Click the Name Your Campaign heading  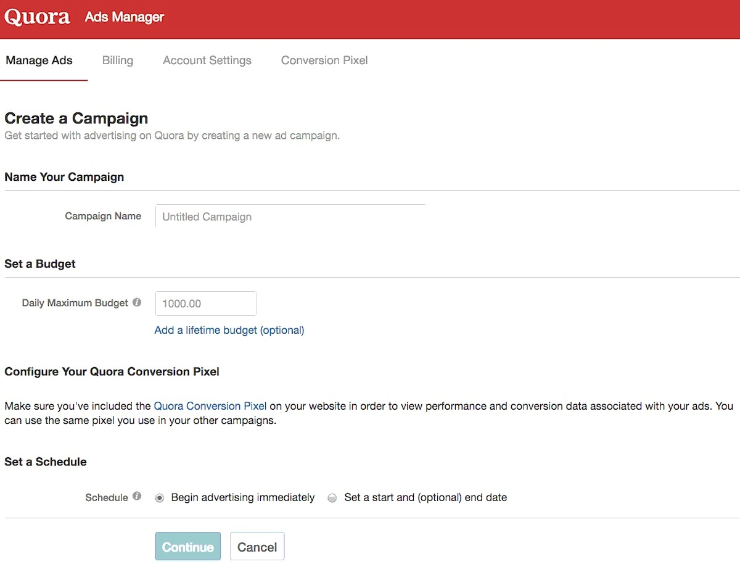(64, 176)
